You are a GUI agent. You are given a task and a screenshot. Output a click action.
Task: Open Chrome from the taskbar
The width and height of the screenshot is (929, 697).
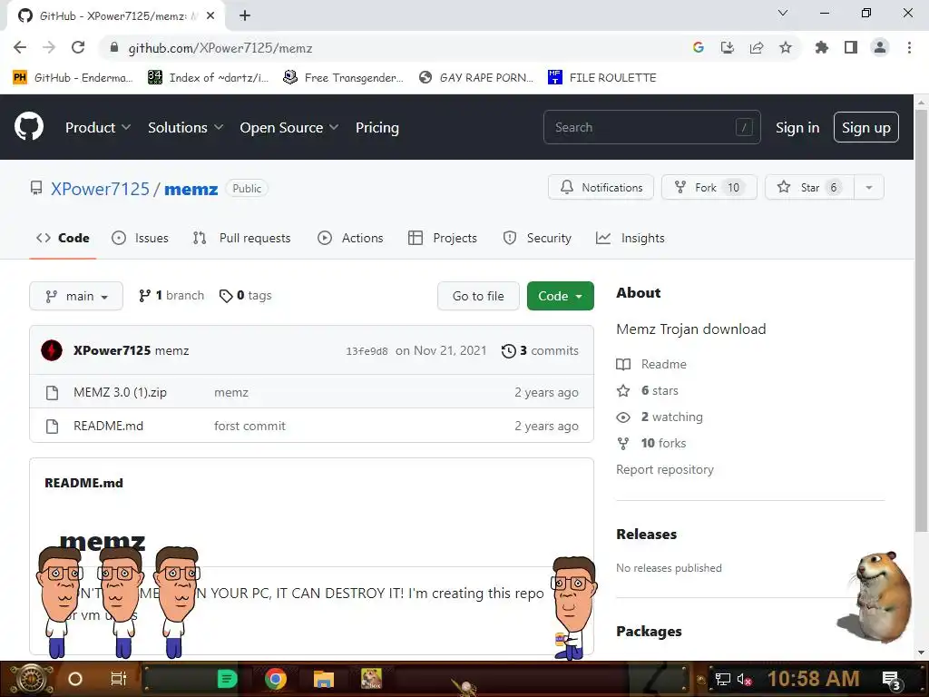276,679
